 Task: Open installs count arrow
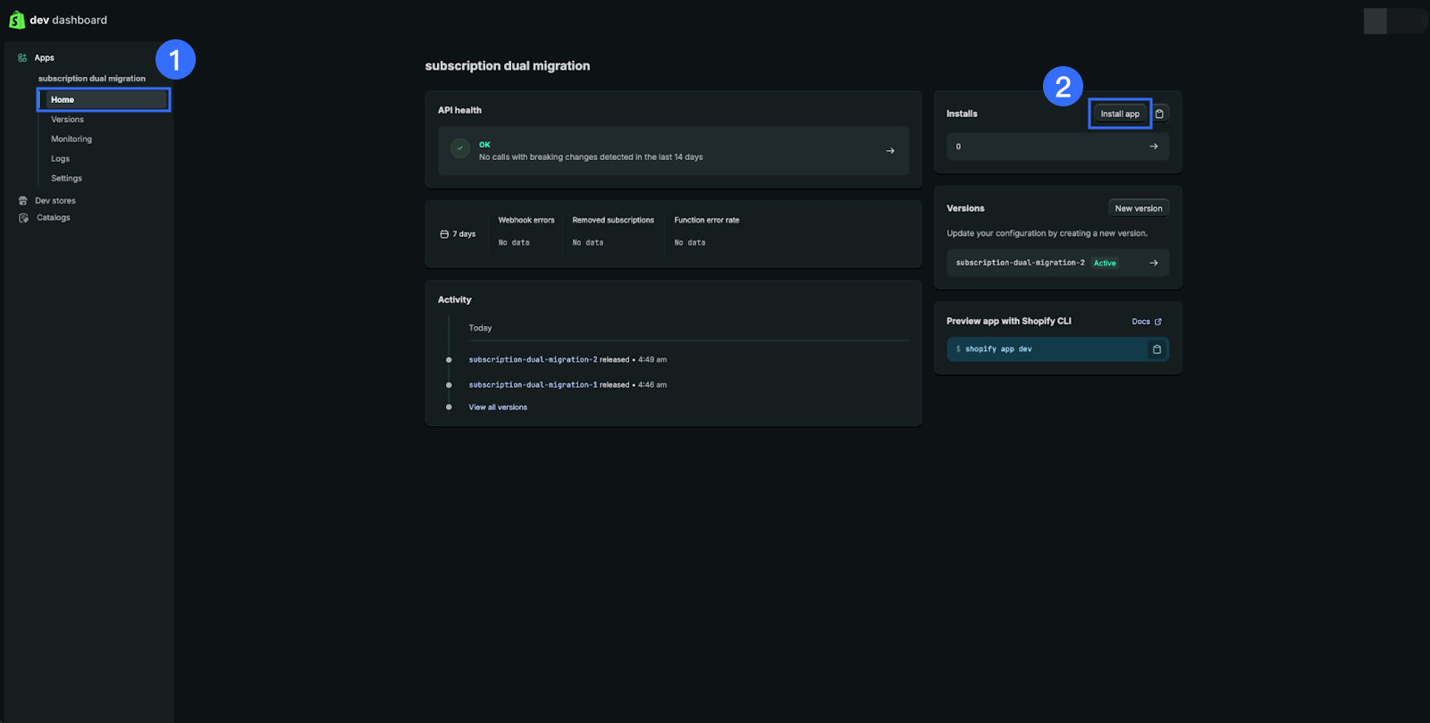click(x=1153, y=147)
